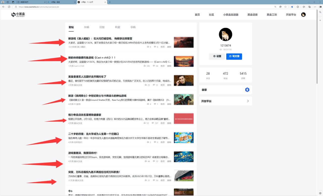Switch to the 草稿 tab
This screenshot has height=196, width=323.
[133, 27]
